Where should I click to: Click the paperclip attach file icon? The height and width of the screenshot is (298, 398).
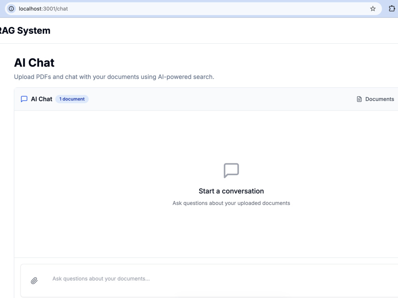pos(34,281)
